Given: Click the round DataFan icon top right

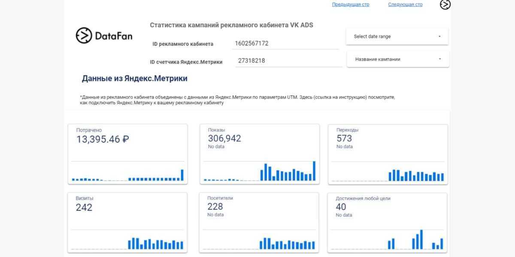Looking at the screenshot, I should (x=445, y=5).
